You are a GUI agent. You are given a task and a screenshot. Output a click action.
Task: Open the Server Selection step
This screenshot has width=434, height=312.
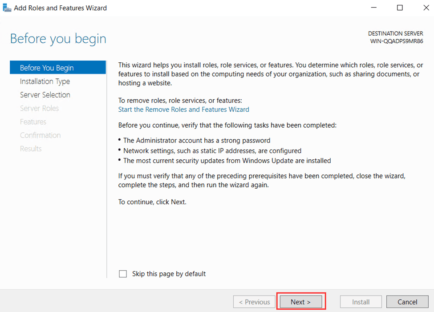(45, 95)
